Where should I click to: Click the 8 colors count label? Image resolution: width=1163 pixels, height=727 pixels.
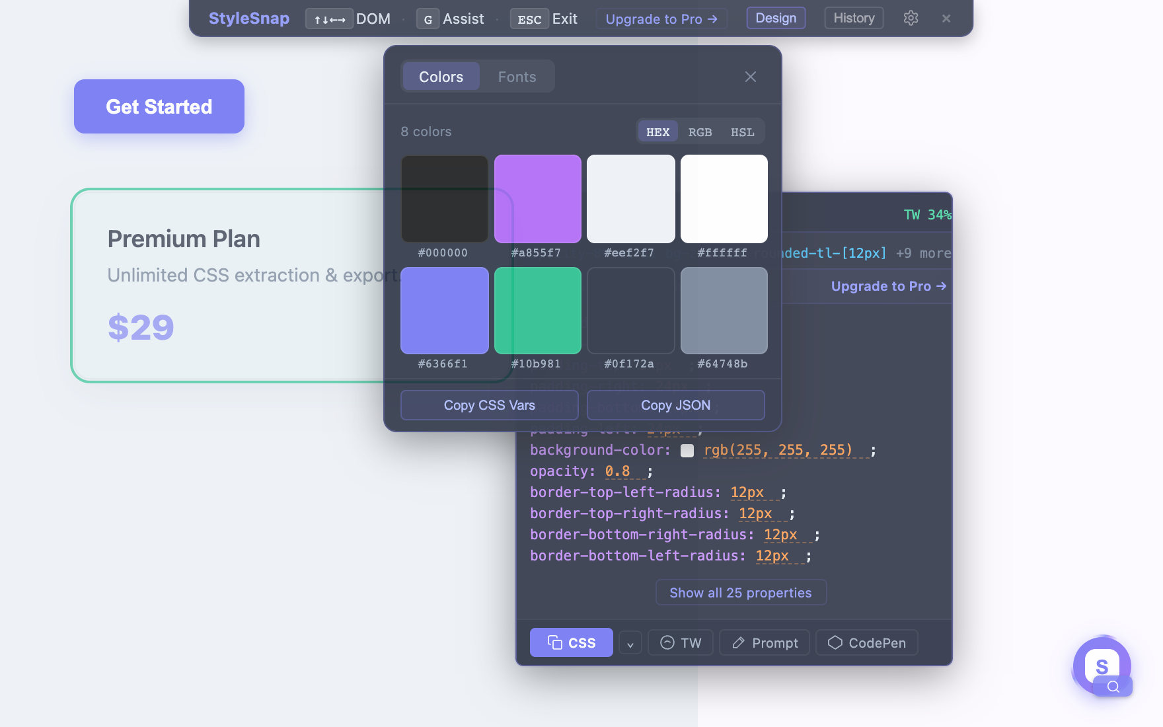tap(426, 132)
